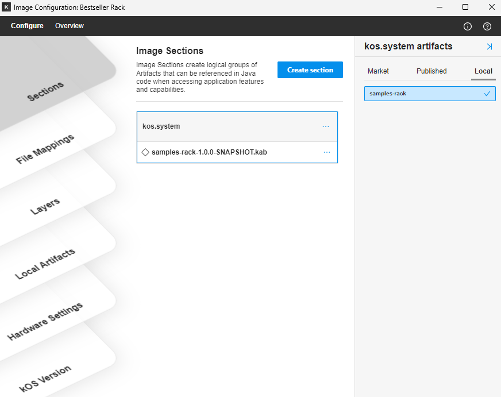
Task: Maximize the Image Configuration window
Action: [465, 7]
